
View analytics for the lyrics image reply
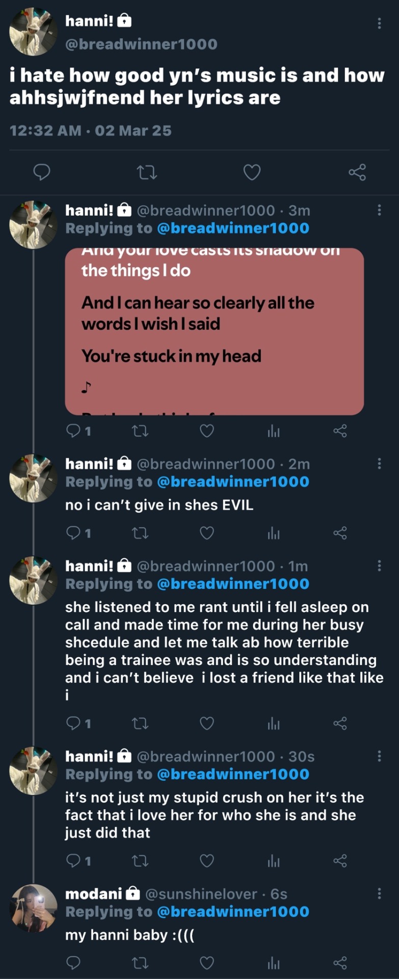pyautogui.click(x=274, y=431)
